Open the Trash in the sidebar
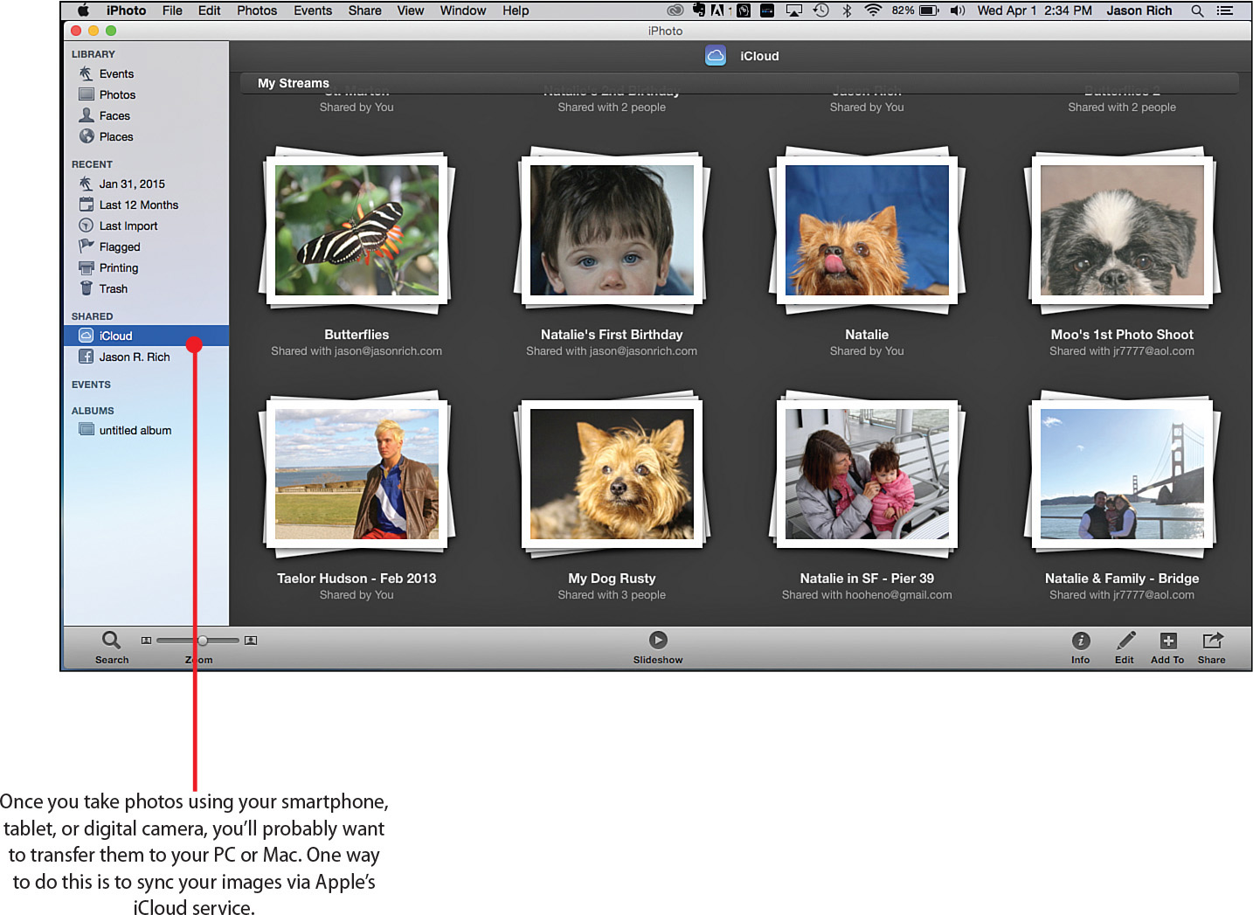 tap(113, 289)
